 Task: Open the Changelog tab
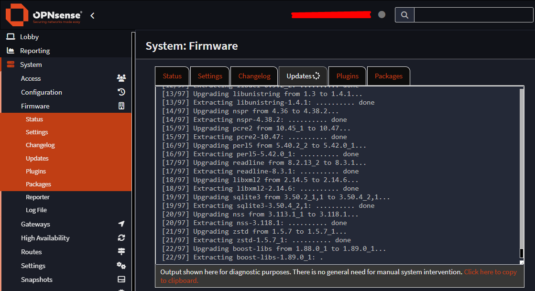[254, 76]
